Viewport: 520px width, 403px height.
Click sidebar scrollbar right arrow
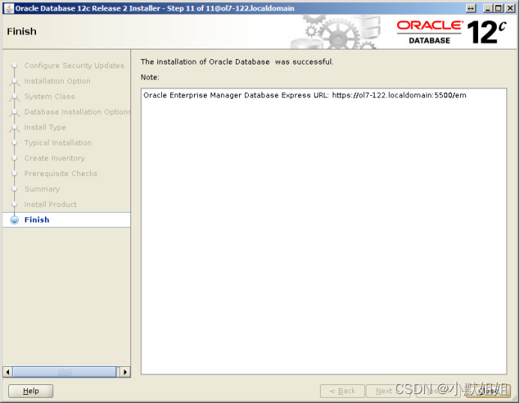[x=125, y=372]
